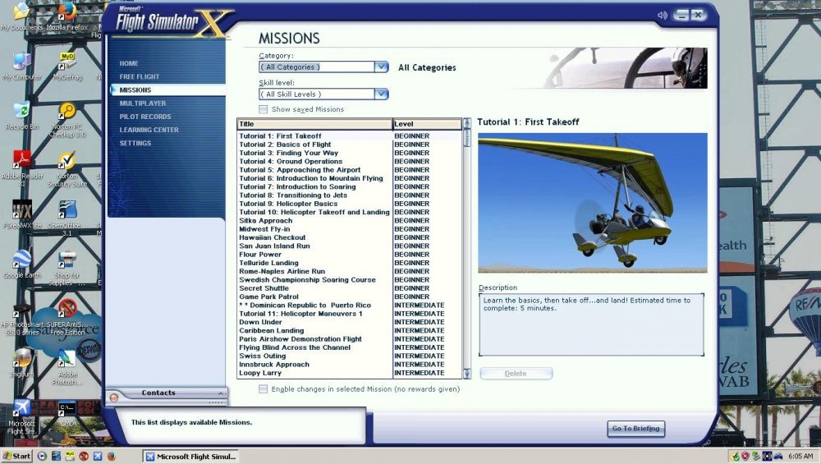The image size is (821, 464).
Task: Click the round orange Contacts status icon
Action: (113, 397)
